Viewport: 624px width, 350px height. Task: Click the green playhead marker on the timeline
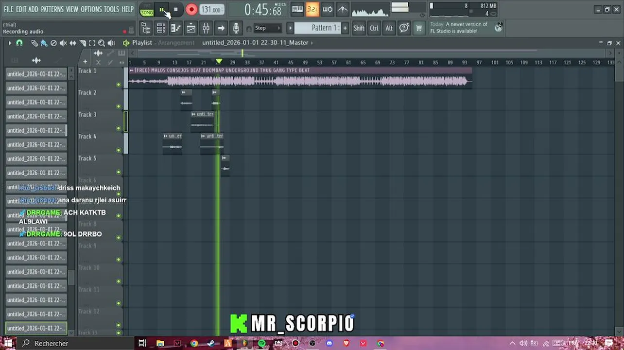219,62
